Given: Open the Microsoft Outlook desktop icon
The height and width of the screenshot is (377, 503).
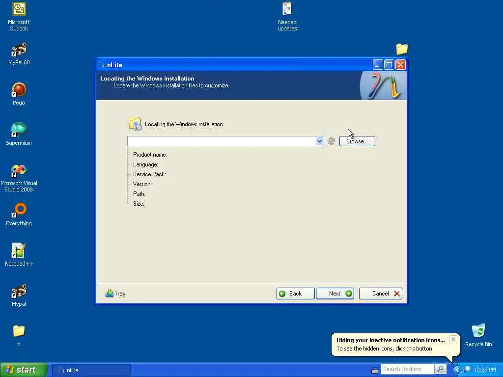Looking at the screenshot, I should pyautogui.click(x=19, y=17).
